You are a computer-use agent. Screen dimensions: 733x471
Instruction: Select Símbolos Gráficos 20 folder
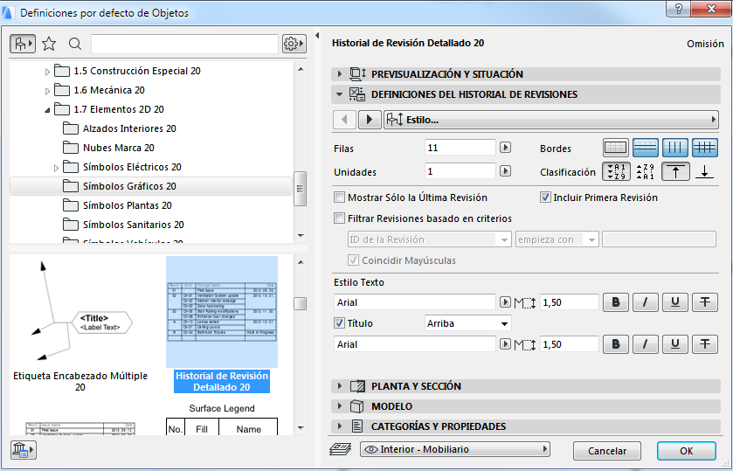click(151, 186)
